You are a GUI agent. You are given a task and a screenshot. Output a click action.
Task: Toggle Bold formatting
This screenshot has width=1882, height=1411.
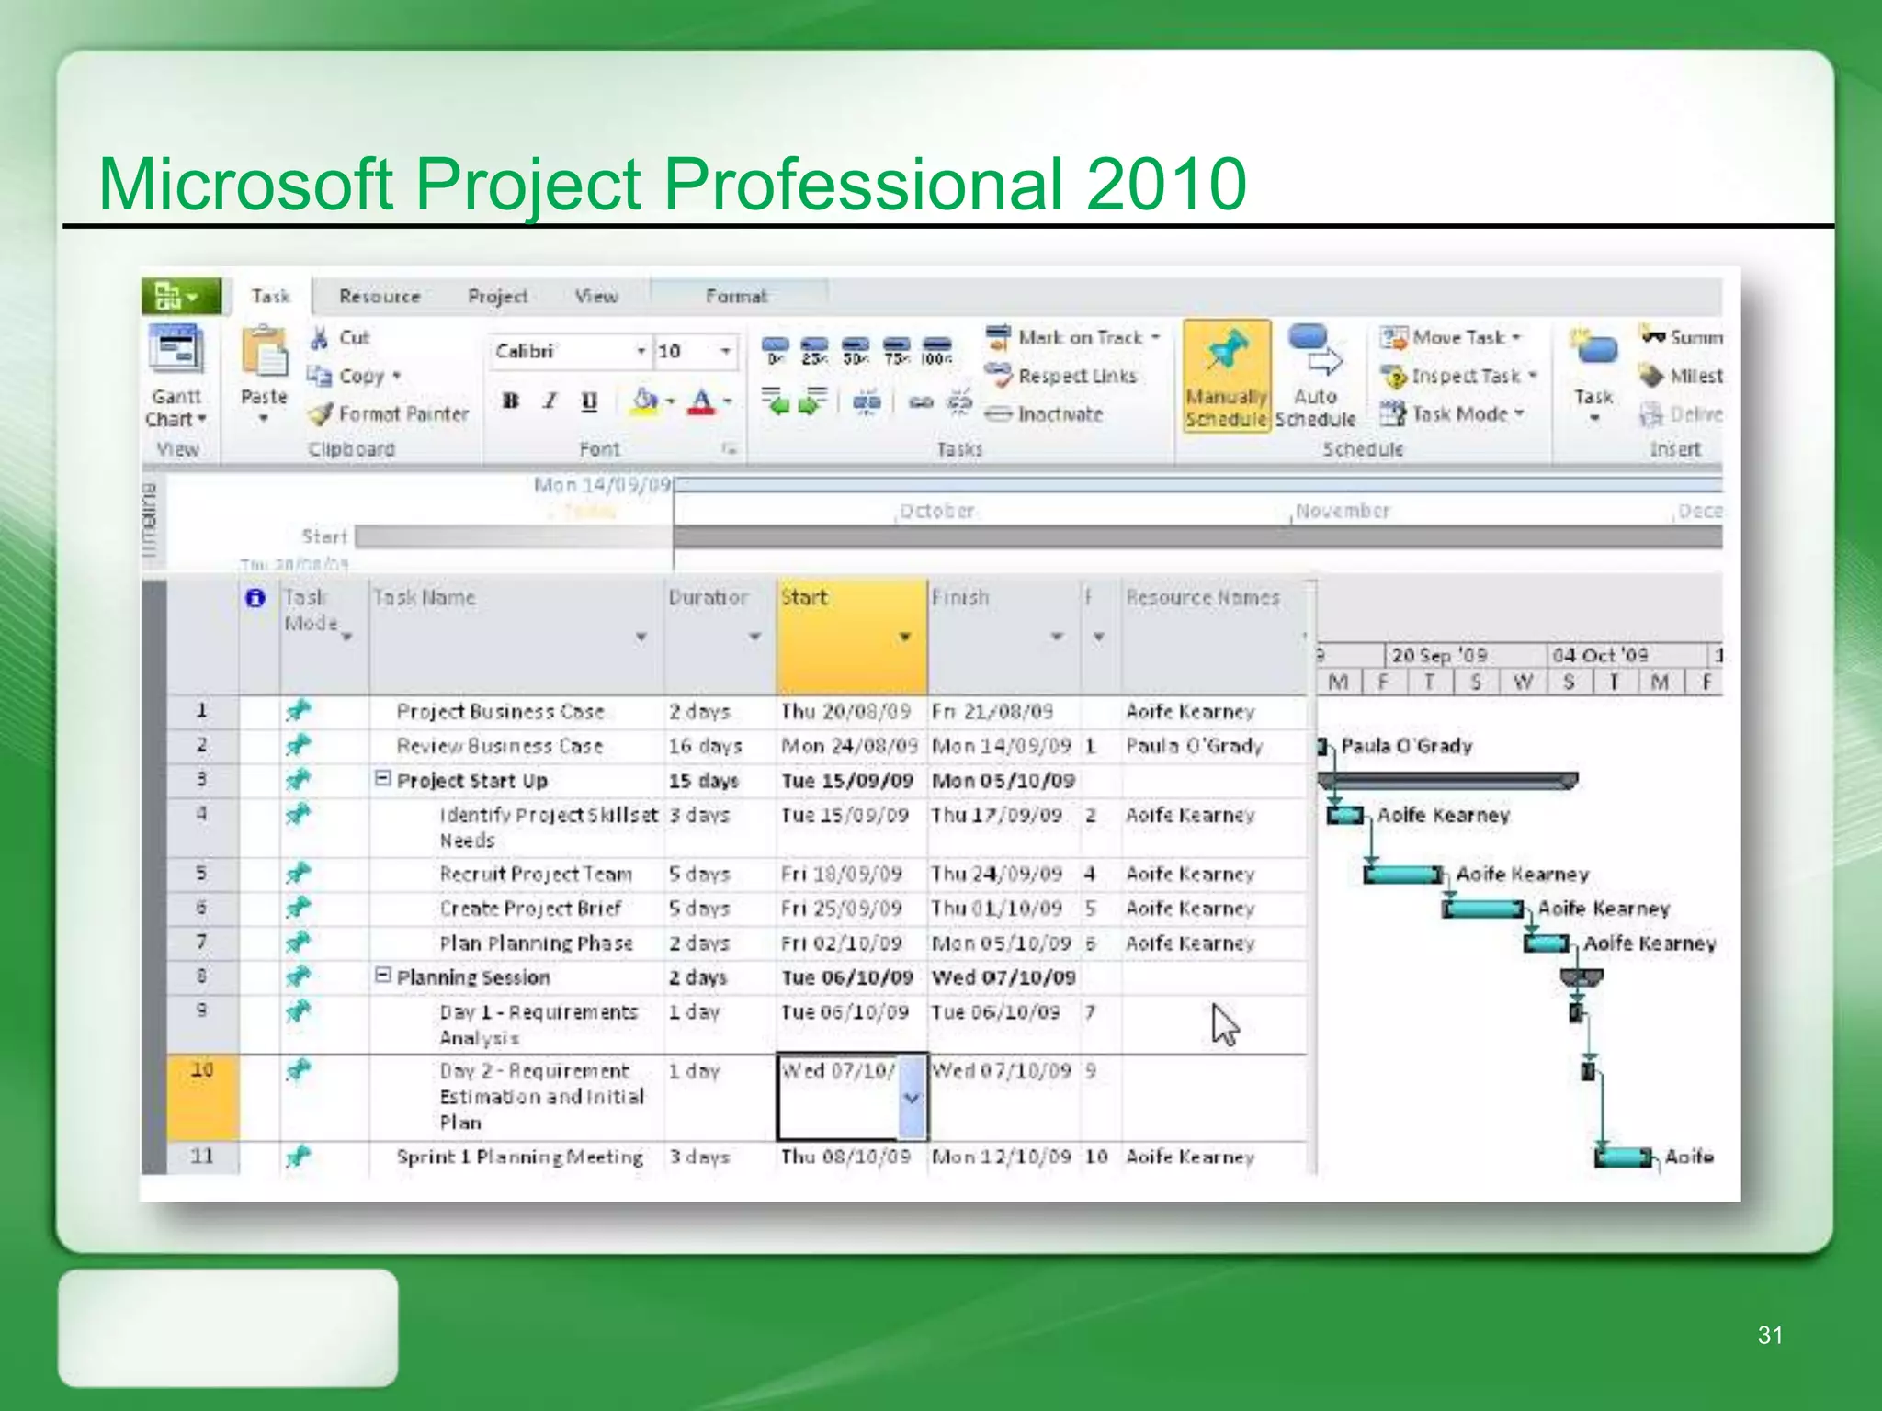point(511,401)
